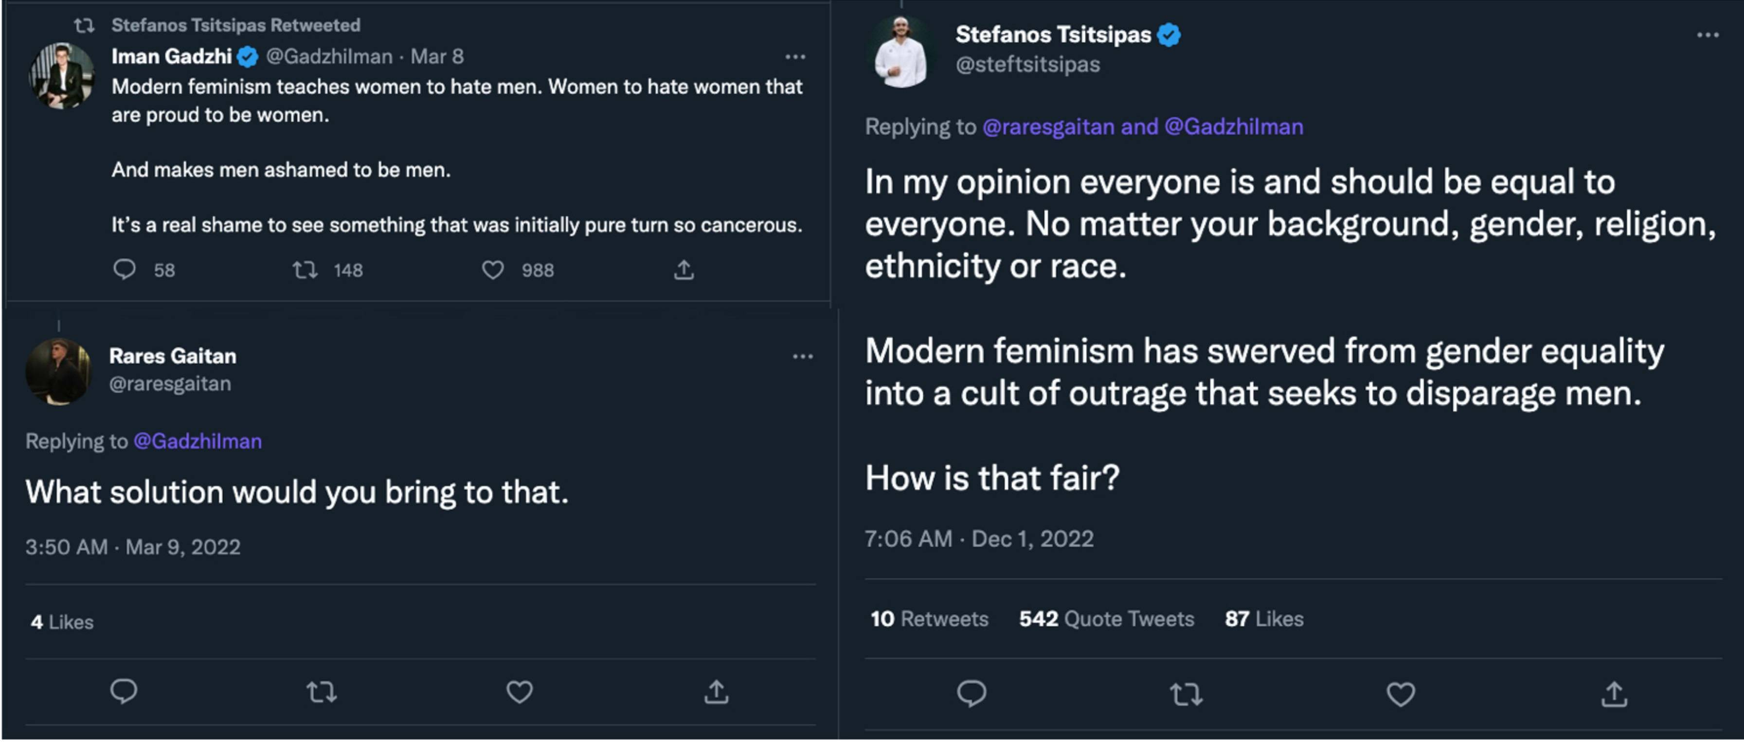
Task: Open the @Gadzhilman mention in Rares's reply
Action: coord(198,441)
